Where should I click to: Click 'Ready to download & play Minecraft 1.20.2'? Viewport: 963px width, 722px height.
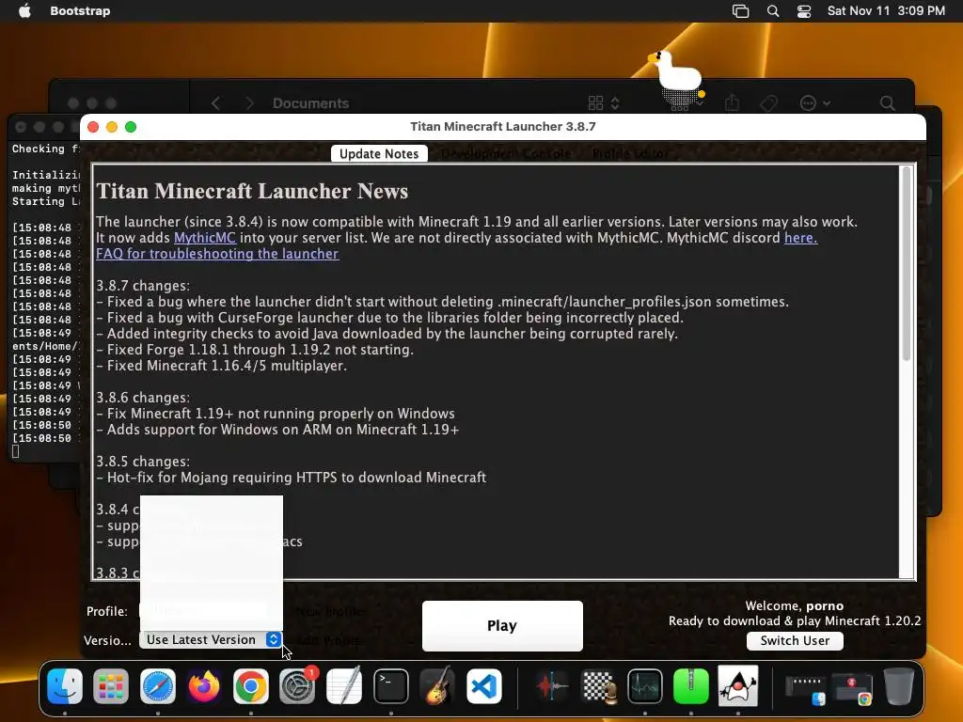795,620
